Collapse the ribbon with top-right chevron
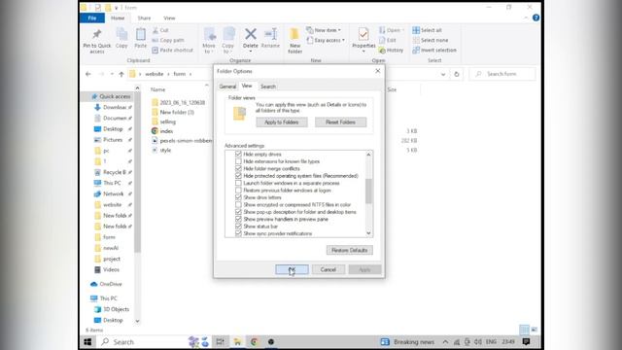The height and width of the screenshot is (350, 622). [x=526, y=17]
